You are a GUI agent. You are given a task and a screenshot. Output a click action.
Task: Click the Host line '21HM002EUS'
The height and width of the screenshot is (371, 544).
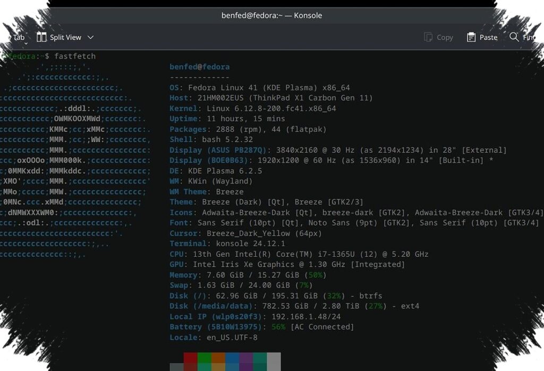click(220, 98)
